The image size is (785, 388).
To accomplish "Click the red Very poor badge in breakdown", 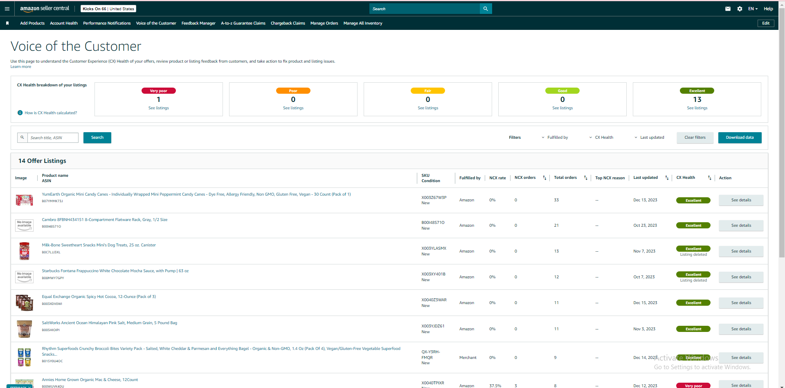I will (x=159, y=91).
